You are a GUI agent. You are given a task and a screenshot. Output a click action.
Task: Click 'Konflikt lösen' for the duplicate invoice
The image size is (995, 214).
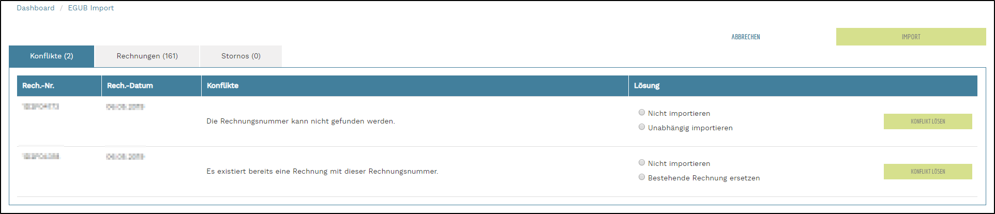tap(928, 172)
